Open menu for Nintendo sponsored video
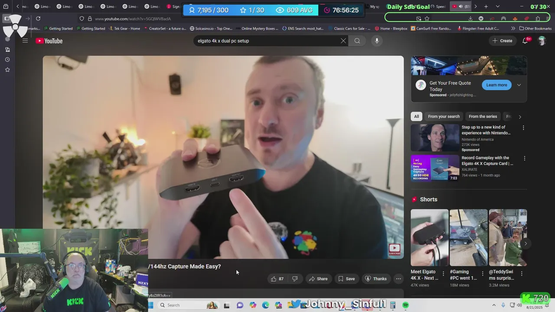Screen dimensions: 555x312 click(x=523, y=128)
